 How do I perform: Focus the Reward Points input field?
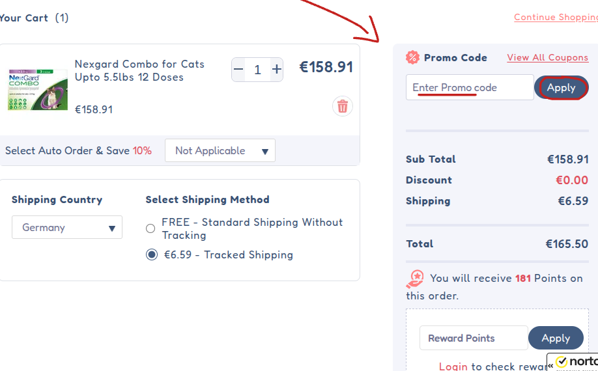click(473, 338)
